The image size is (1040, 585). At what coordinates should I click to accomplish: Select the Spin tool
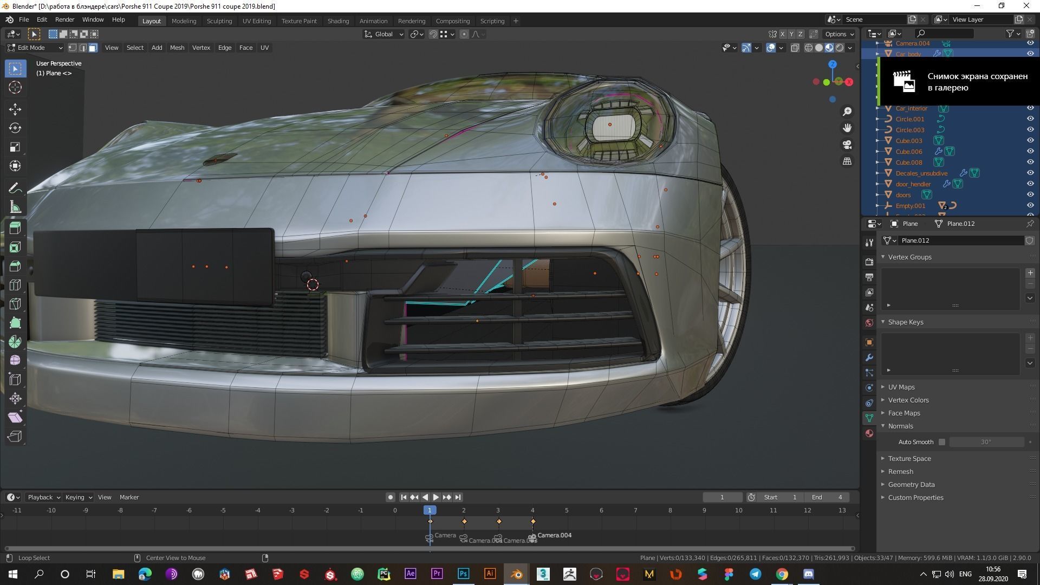15,342
